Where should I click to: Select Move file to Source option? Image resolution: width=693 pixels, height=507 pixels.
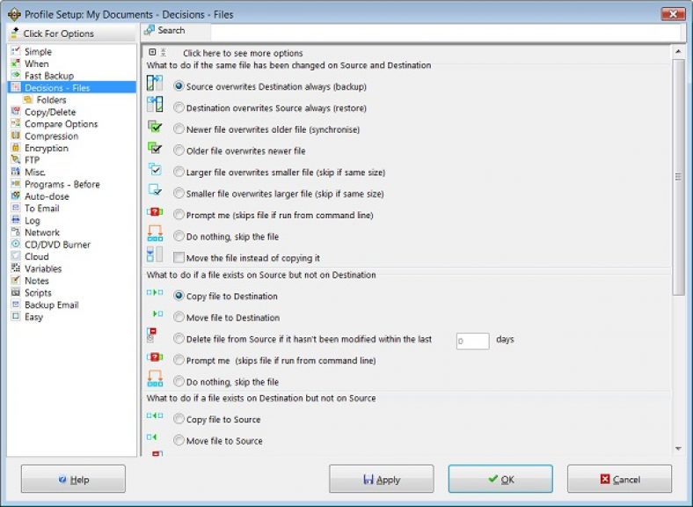pyautogui.click(x=179, y=441)
